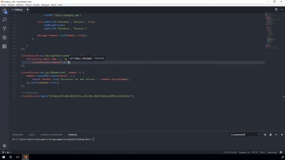
Task: Switch to the PROBLÈMES panel tab
Action: pyautogui.click(x=18, y=135)
